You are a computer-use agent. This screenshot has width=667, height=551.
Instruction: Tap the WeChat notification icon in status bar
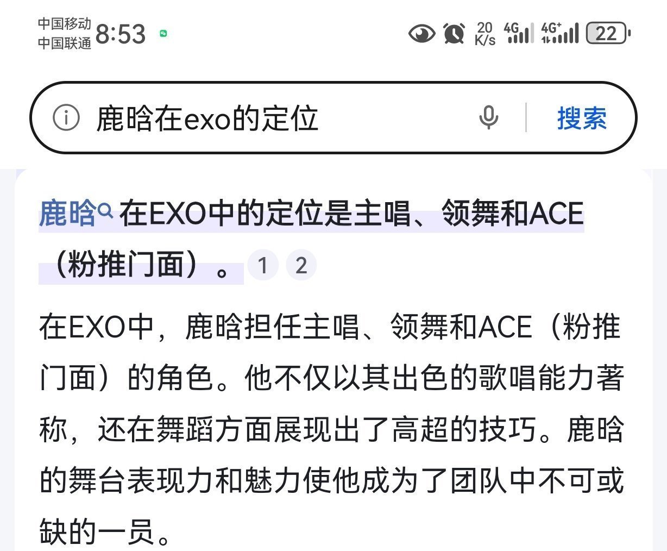coord(163,34)
